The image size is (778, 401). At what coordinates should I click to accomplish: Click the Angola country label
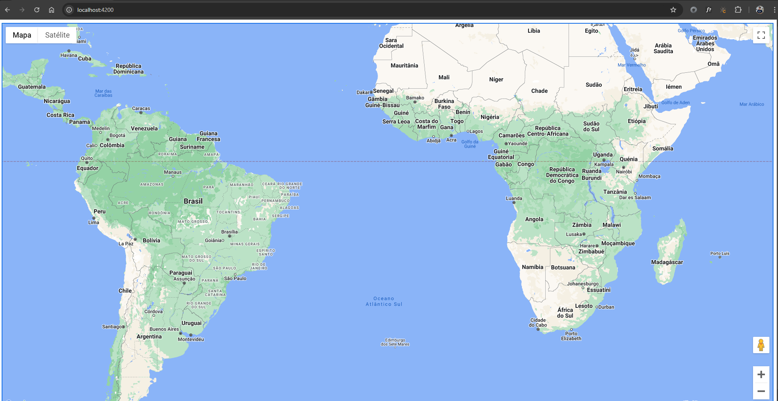(534, 219)
